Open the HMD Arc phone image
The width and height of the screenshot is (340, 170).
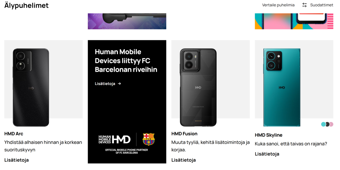(31, 88)
